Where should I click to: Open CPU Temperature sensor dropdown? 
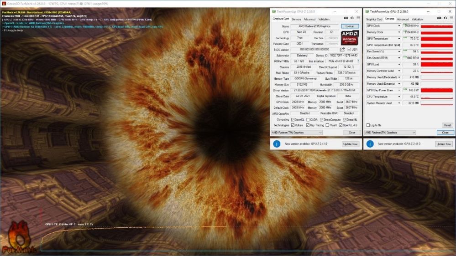click(x=399, y=97)
